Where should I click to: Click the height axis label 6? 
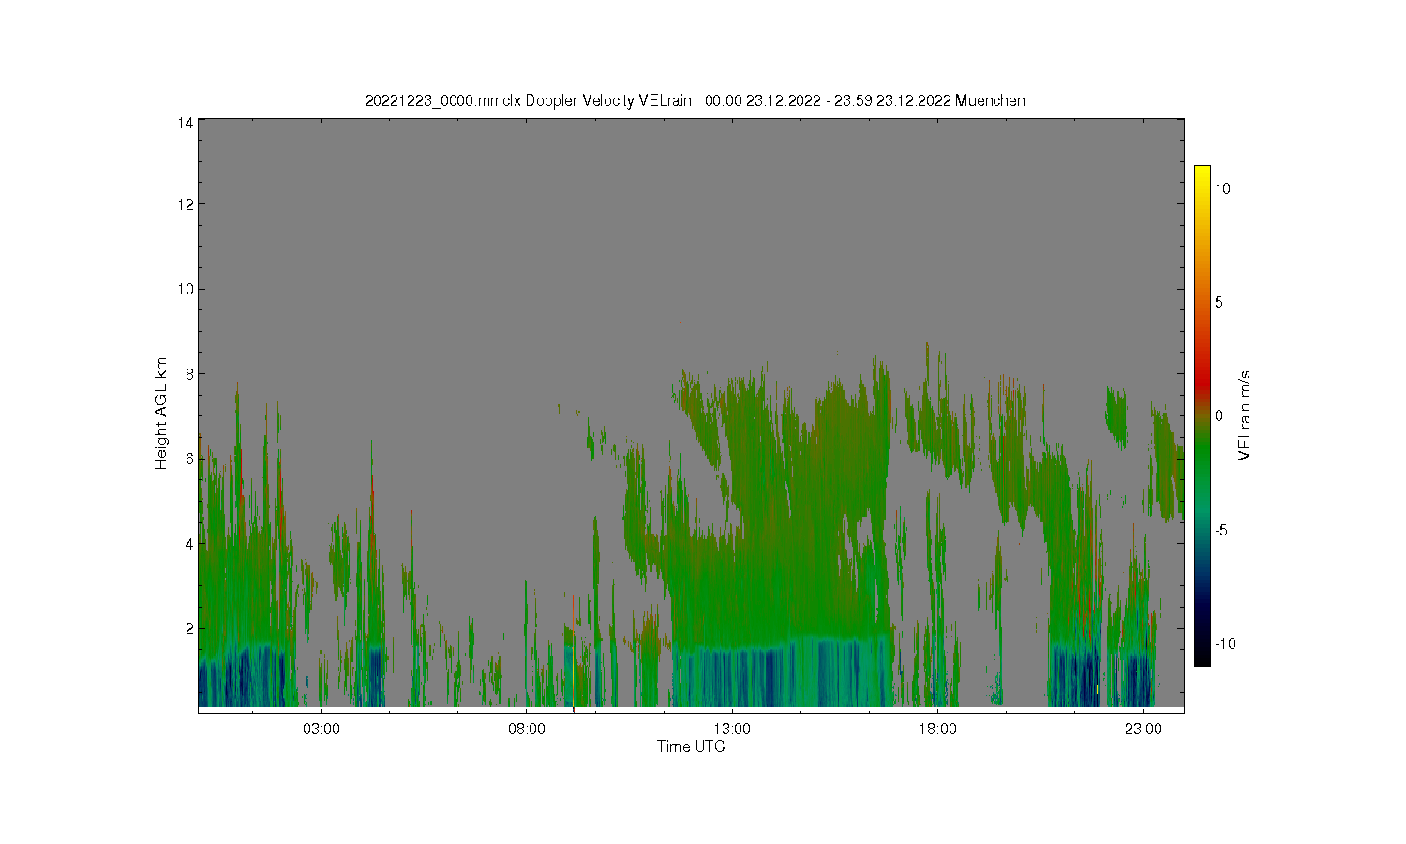189,459
